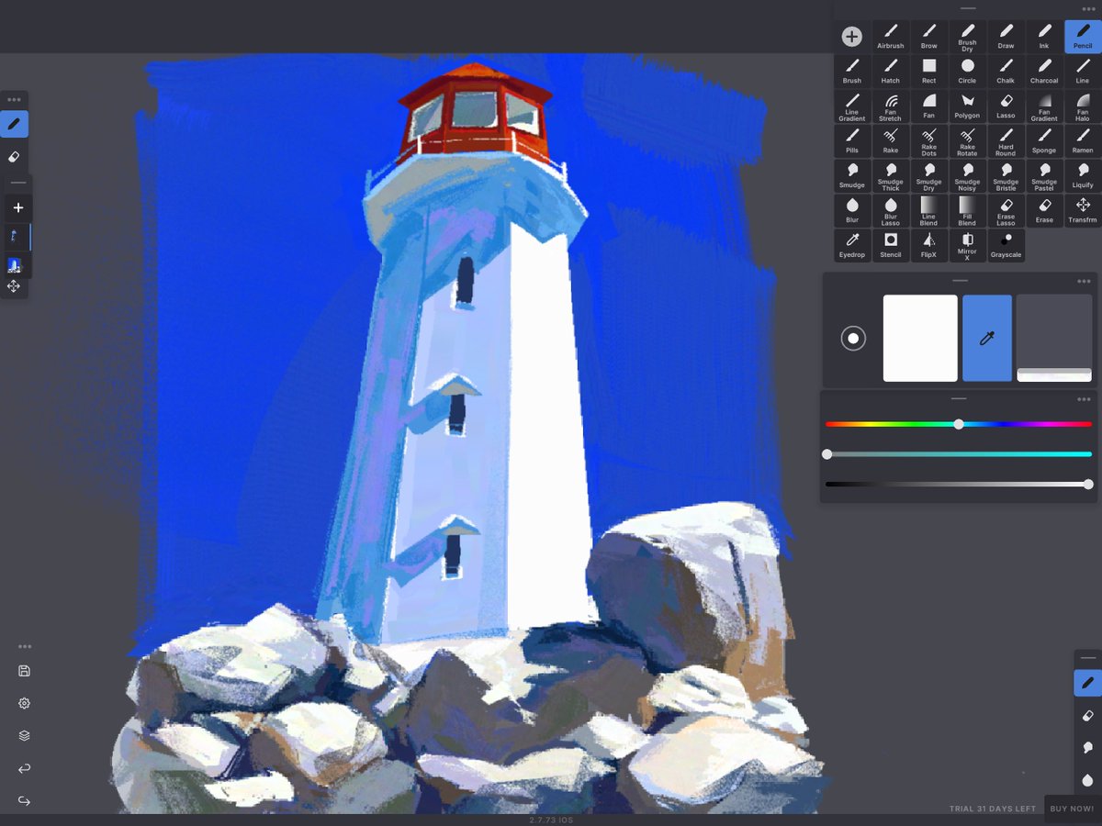This screenshot has height=826, width=1102.
Task: Add a new layer with the left plus button
Action: (x=18, y=207)
